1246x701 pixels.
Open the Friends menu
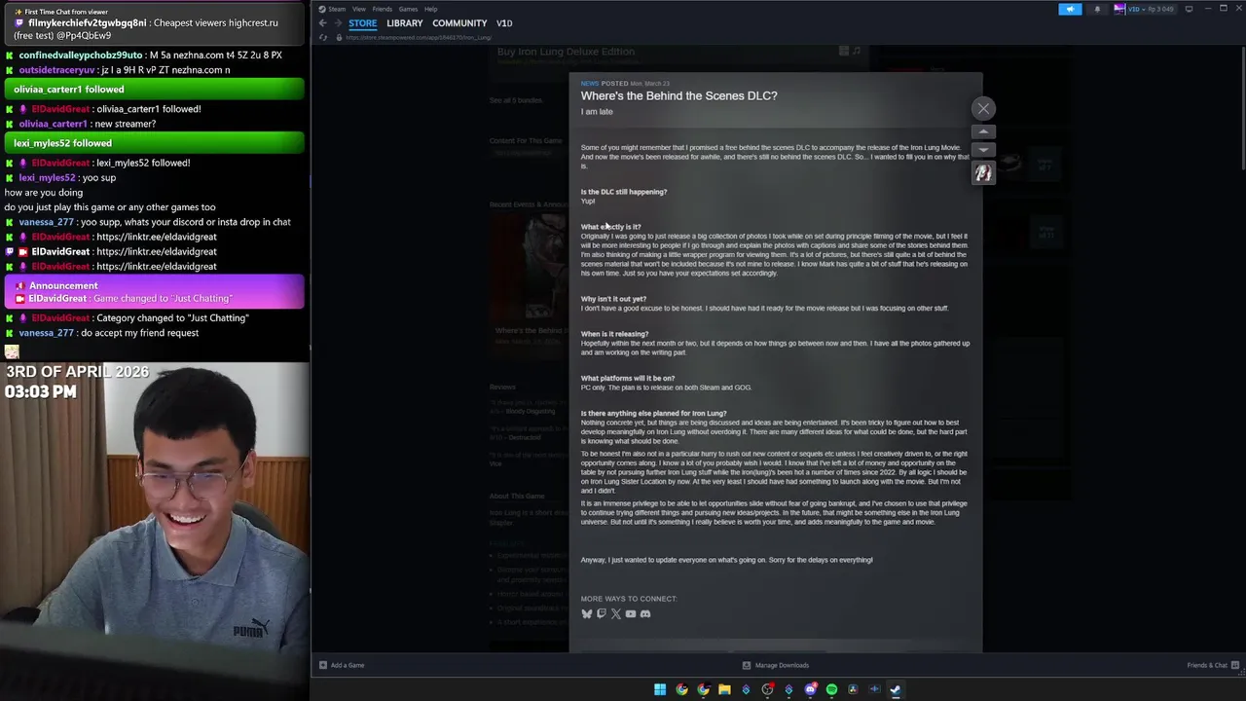click(382, 9)
